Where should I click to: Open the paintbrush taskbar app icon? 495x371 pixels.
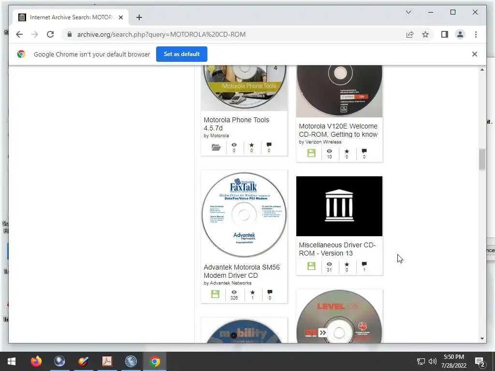coord(83,361)
